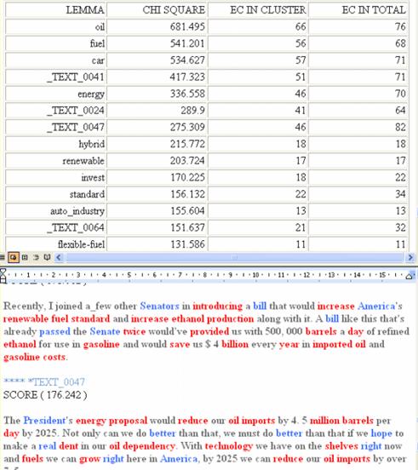Click the horizontal scrollbar left arrow
Viewport: 418px width, 470px height.
tap(59, 257)
